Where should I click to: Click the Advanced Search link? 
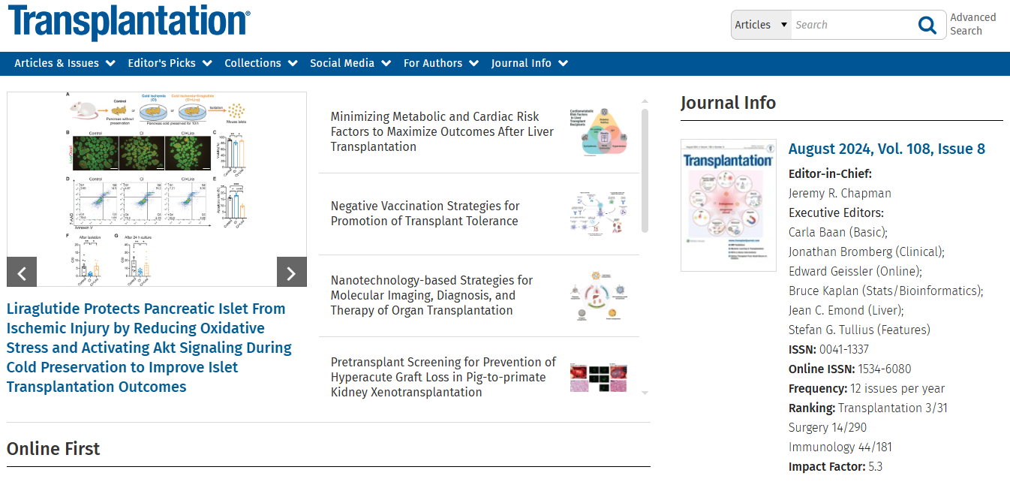(x=973, y=24)
